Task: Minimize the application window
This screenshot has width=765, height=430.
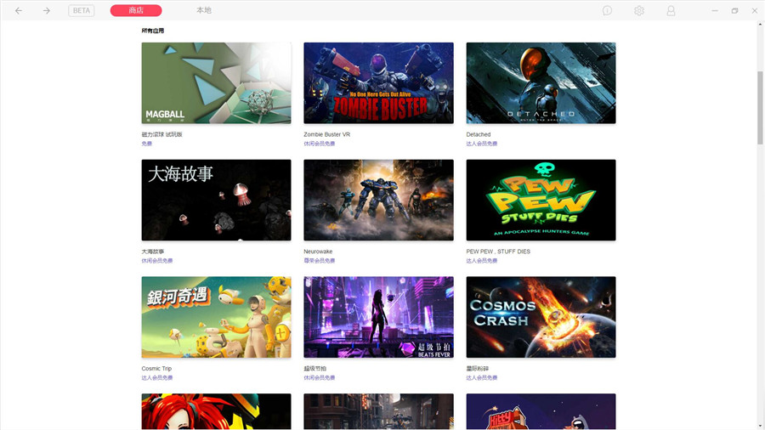Action: [x=713, y=10]
